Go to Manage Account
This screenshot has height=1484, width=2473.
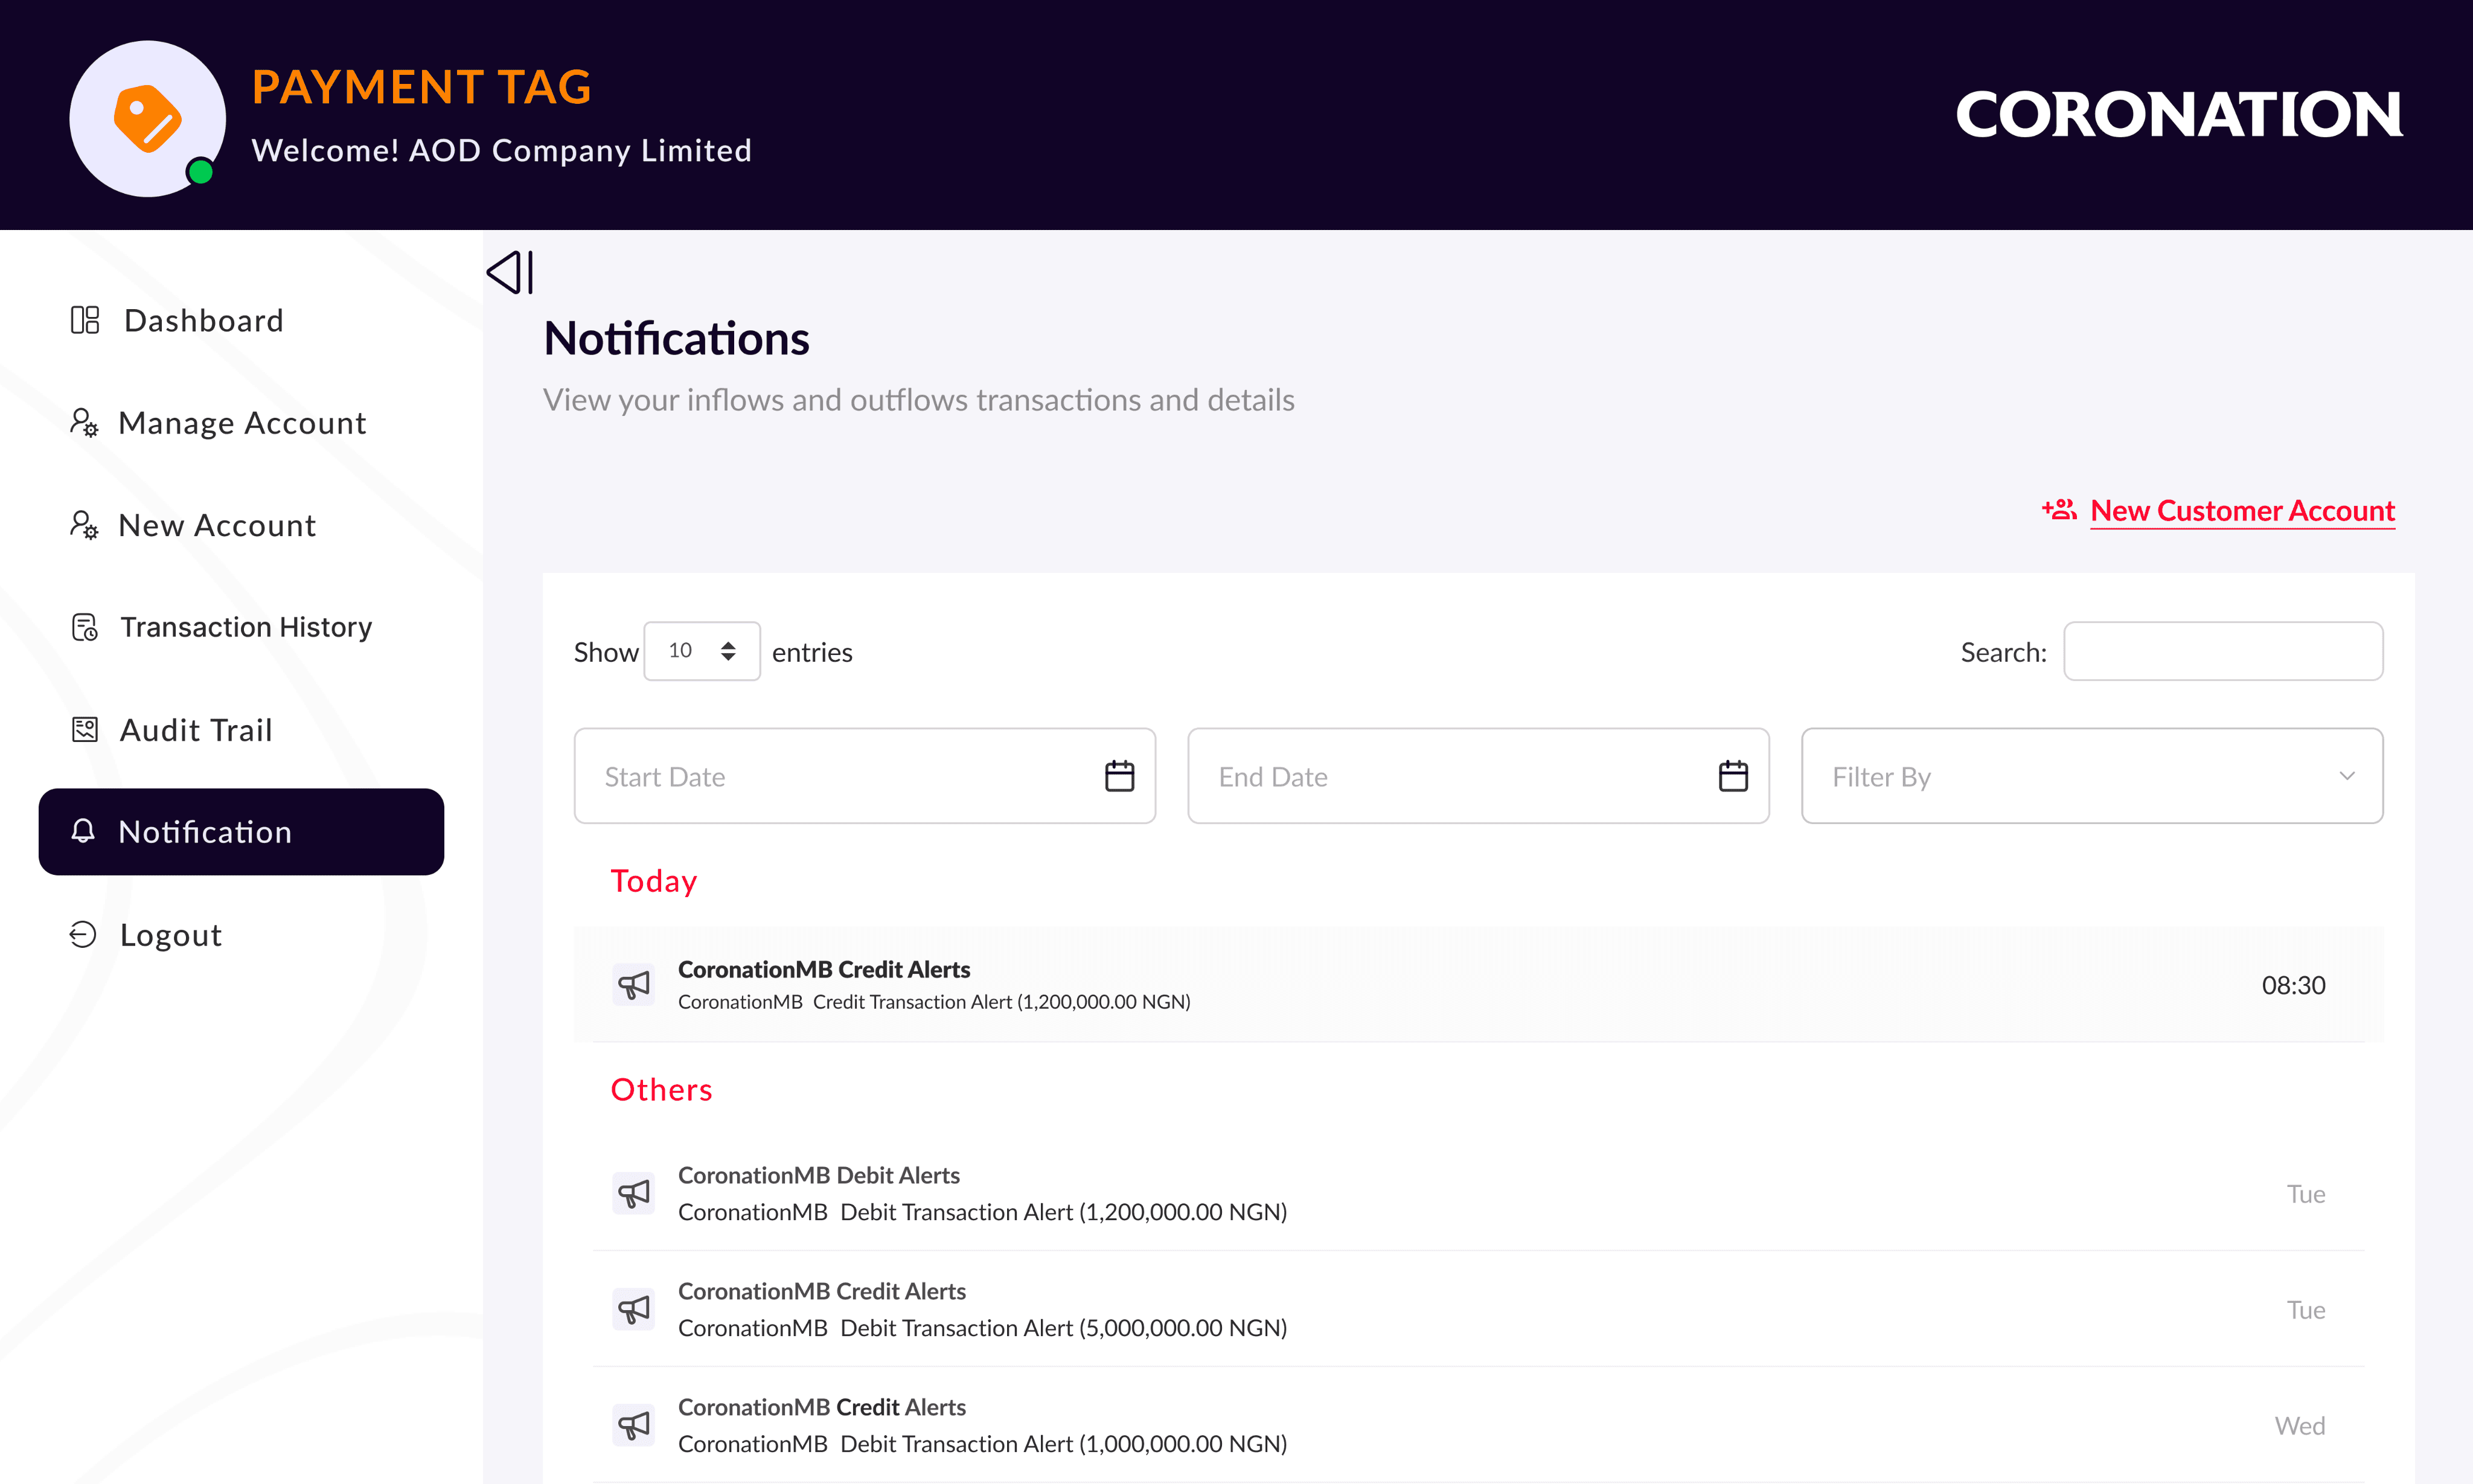pos(241,423)
